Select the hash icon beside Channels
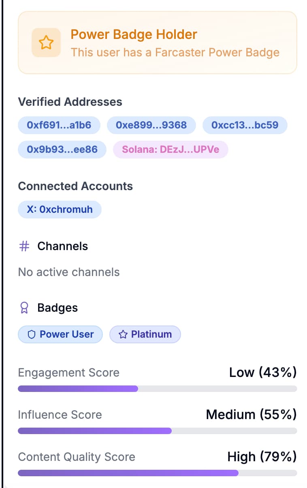Image resolution: width=307 pixels, height=488 pixels. 23,246
